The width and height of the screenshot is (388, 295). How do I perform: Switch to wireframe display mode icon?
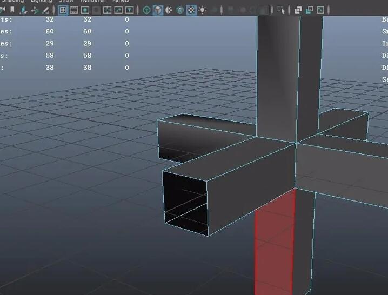[146, 10]
